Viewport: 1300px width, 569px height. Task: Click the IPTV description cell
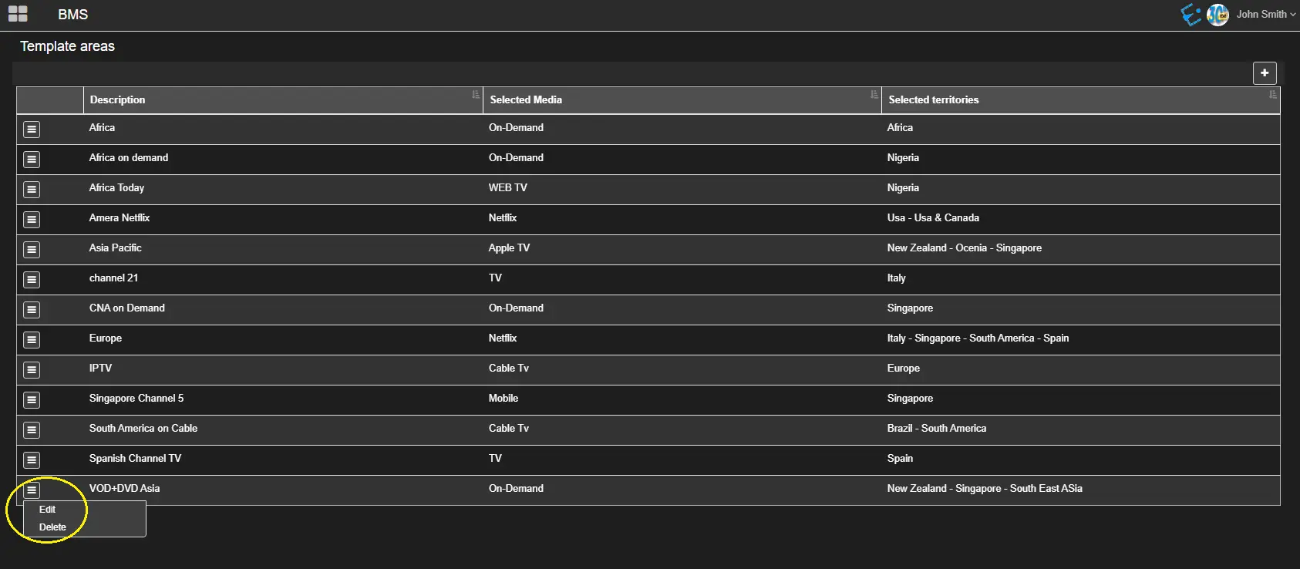click(x=100, y=369)
